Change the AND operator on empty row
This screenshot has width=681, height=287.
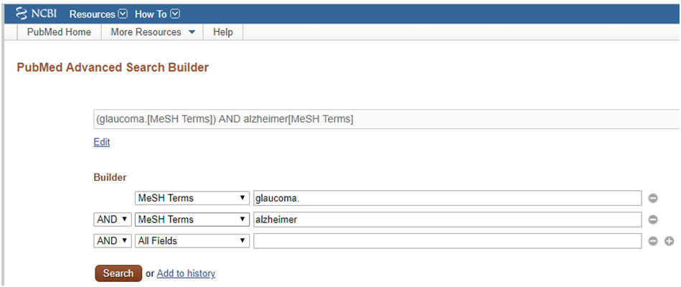113,241
